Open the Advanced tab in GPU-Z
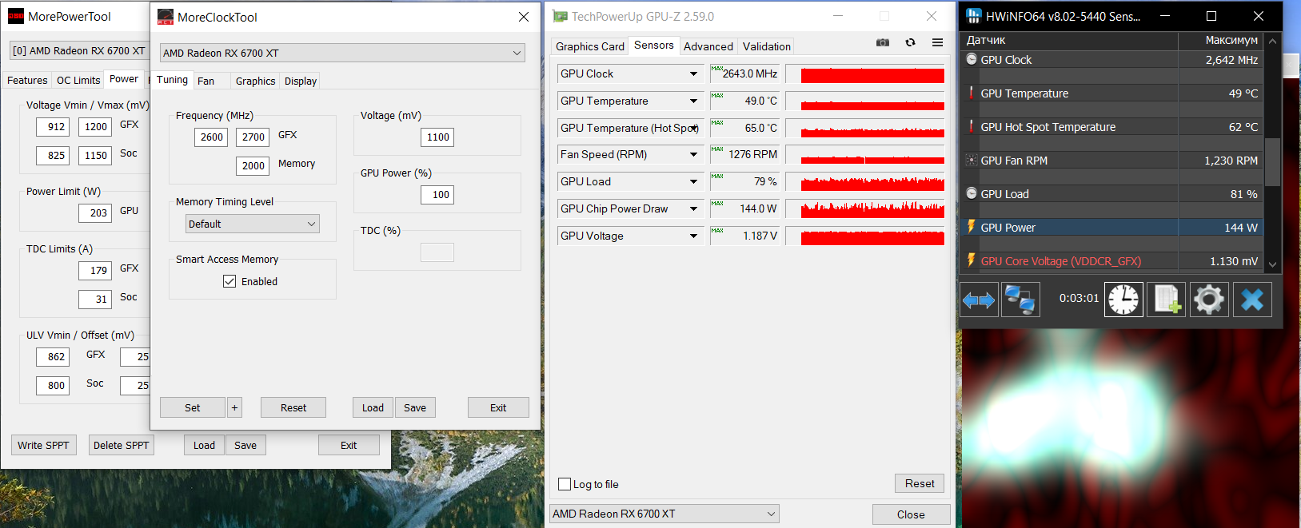 click(708, 46)
